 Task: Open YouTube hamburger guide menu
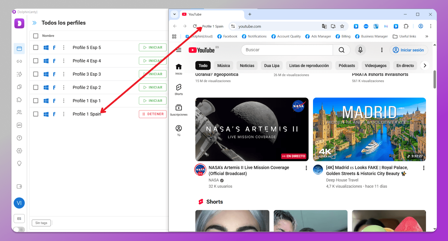(x=179, y=50)
